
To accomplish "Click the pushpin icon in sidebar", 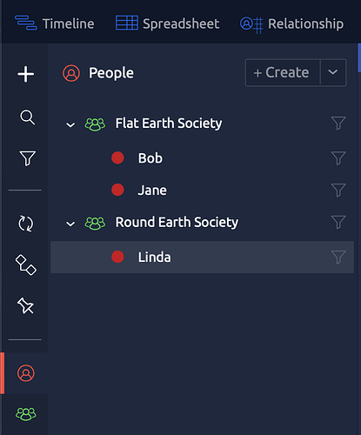I will (25, 305).
